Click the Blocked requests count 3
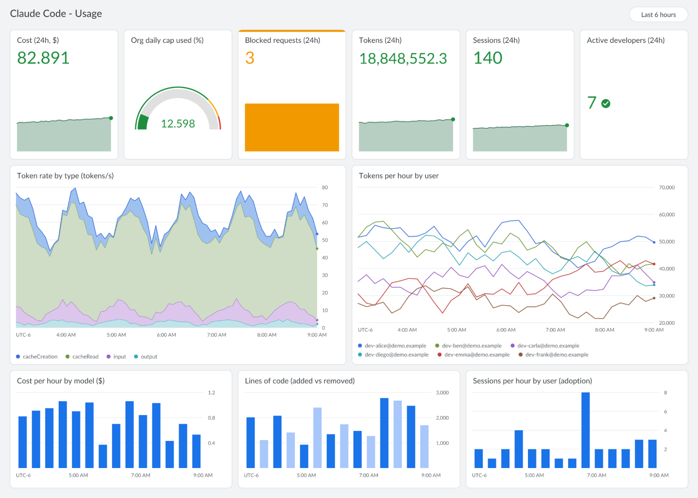 (x=250, y=58)
